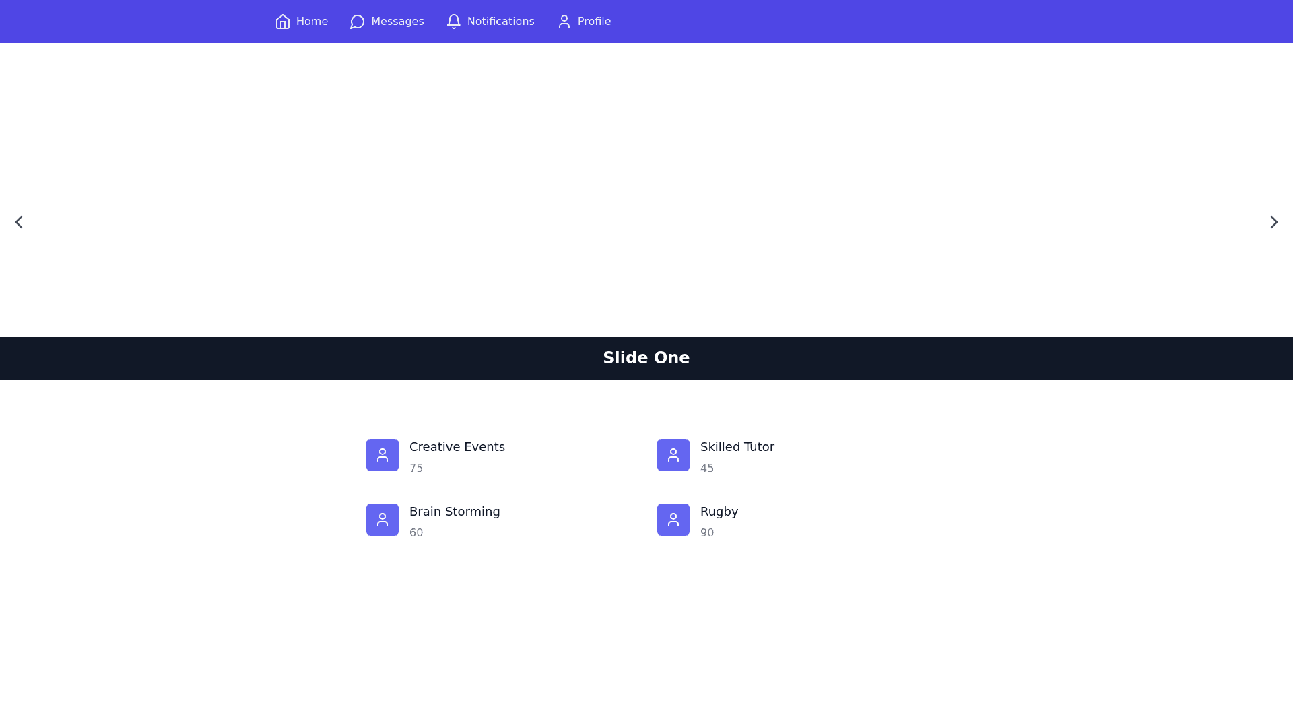Select the Rugby entry title
The height and width of the screenshot is (727, 1293).
coord(719,512)
